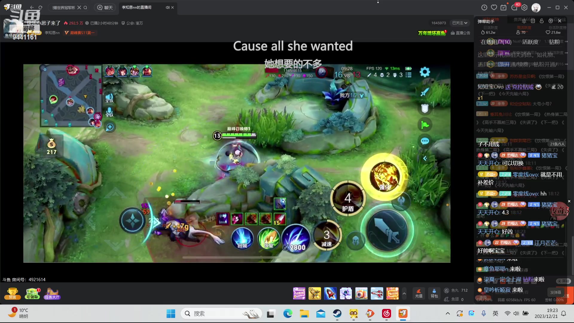Open user avatar profile
This screenshot has width=574, height=323.
[536, 7]
